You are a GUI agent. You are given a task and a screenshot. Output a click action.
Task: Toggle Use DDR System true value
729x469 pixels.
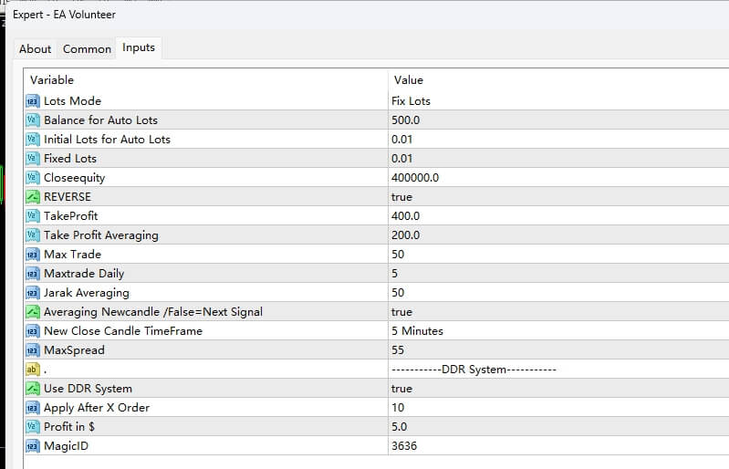[401, 389]
